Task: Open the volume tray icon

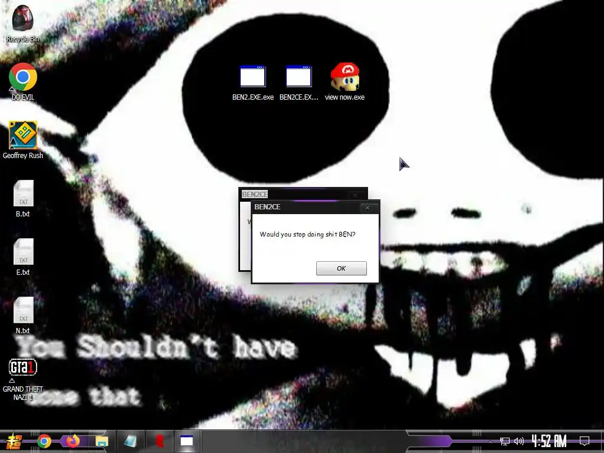Action: click(x=519, y=441)
